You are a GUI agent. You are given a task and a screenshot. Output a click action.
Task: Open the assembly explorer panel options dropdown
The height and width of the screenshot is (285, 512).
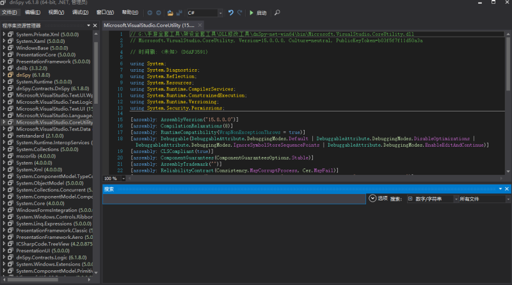pyautogui.click(x=88, y=26)
